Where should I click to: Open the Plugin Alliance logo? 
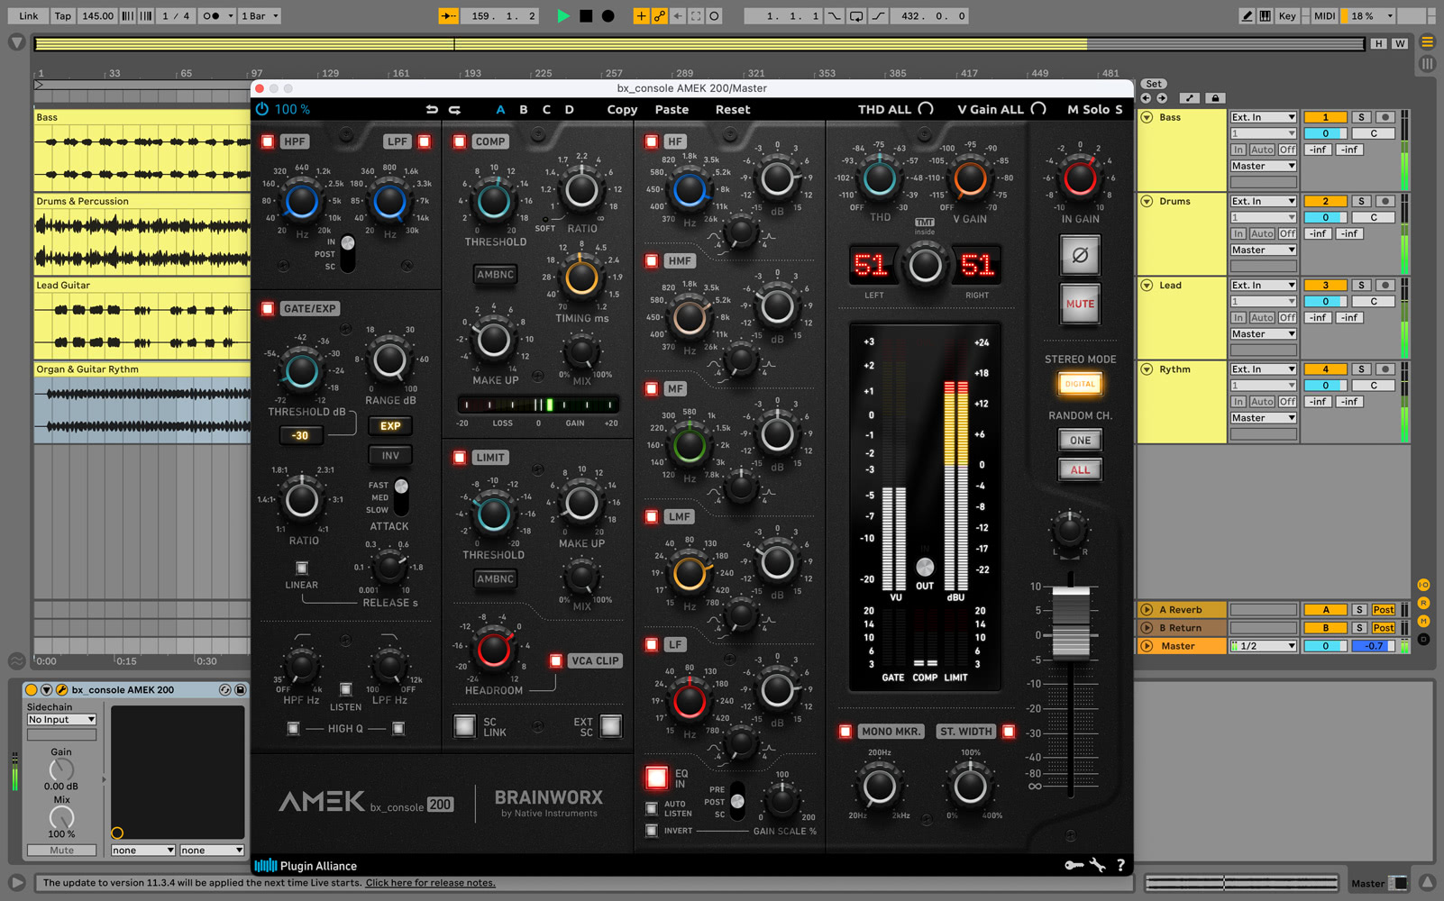click(306, 865)
